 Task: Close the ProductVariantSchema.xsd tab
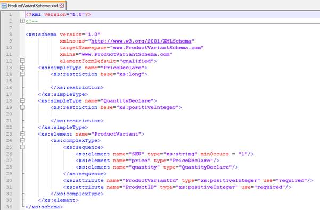[62, 6]
